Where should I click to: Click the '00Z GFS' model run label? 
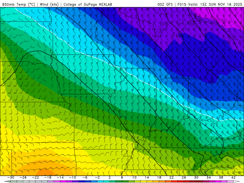pyautogui.click(x=165, y=4)
